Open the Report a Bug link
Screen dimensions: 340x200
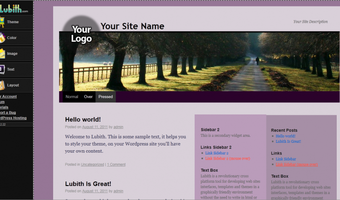point(8,113)
